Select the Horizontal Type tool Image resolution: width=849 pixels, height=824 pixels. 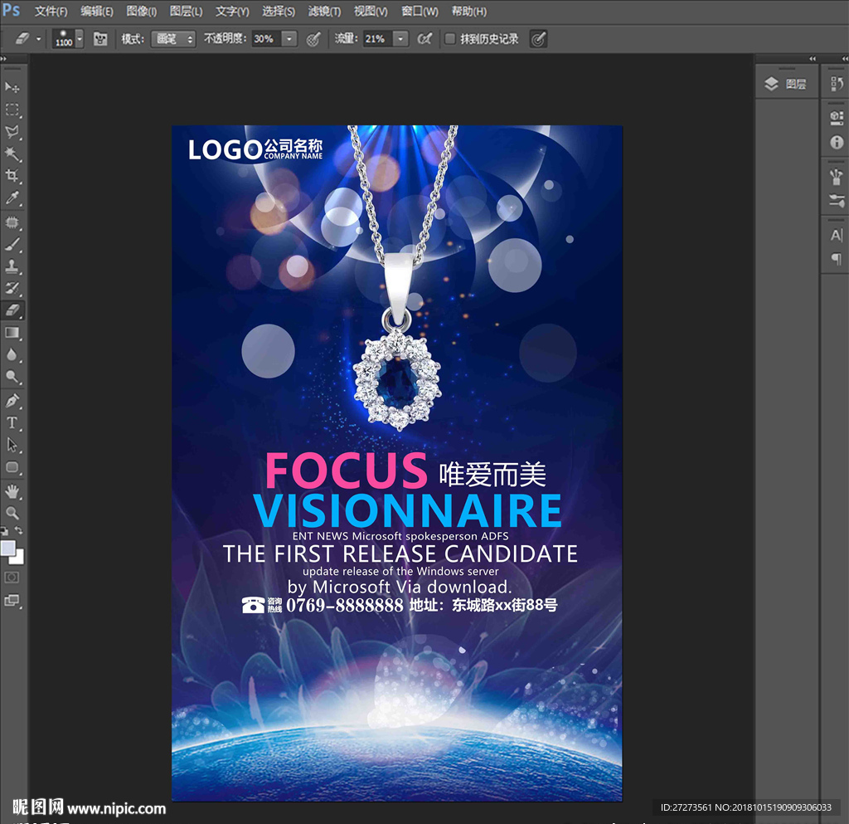[12, 423]
